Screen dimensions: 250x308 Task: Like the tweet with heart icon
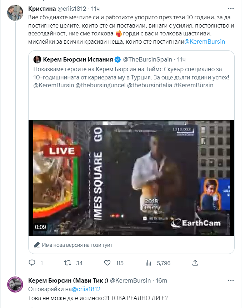click(x=107, y=263)
